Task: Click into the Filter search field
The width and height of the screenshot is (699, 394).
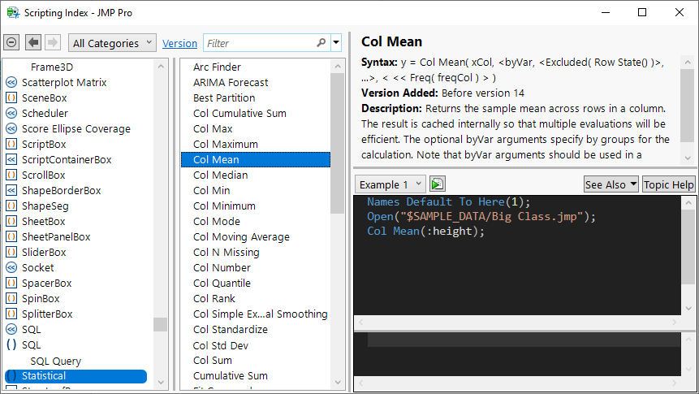Action: [260, 43]
